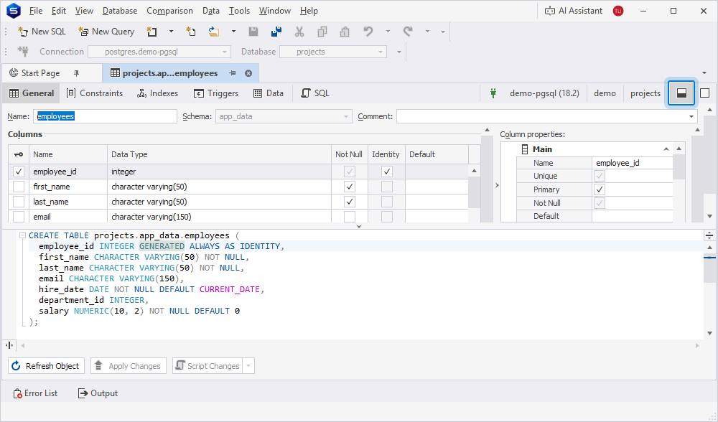Click the new project file icon
718x422 pixels.
point(191,32)
